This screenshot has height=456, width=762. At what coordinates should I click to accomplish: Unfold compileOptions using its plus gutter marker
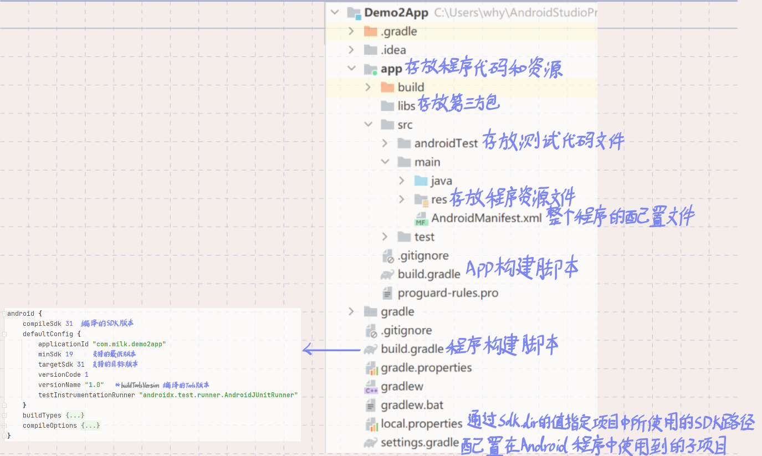pos(4,426)
